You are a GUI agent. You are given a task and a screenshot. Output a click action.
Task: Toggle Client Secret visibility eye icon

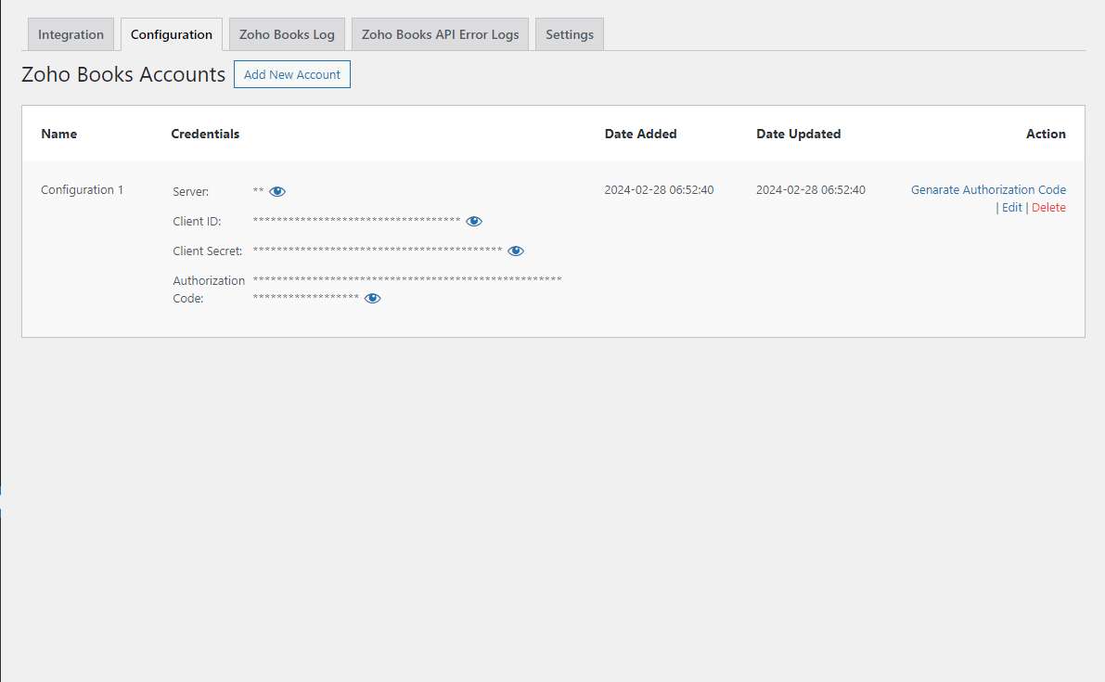coord(515,251)
